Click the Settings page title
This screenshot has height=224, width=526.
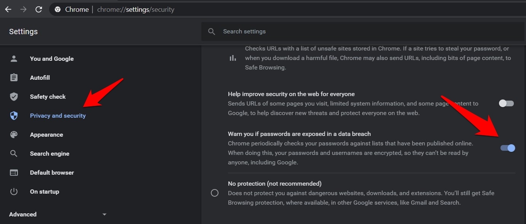23,32
